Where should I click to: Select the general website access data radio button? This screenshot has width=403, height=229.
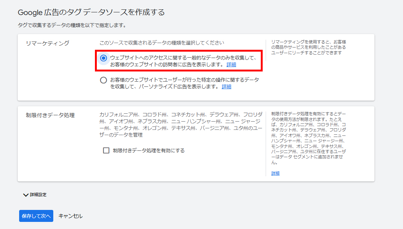tap(104, 58)
